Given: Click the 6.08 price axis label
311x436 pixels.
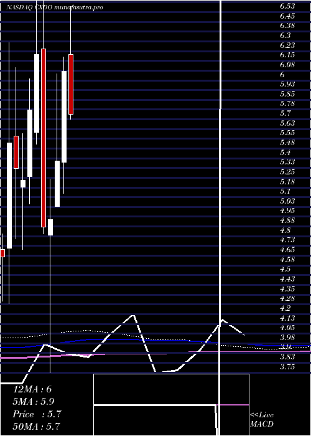Looking at the screenshot, I should click(x=287, y=65).
